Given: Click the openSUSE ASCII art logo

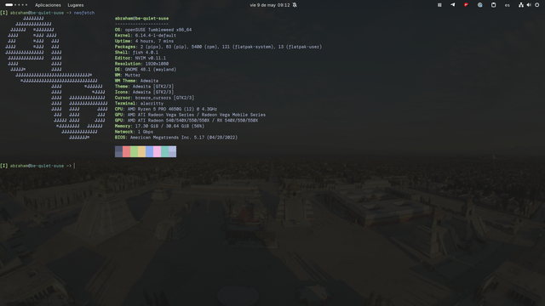Looking at the screenshot, I should 56,78.
